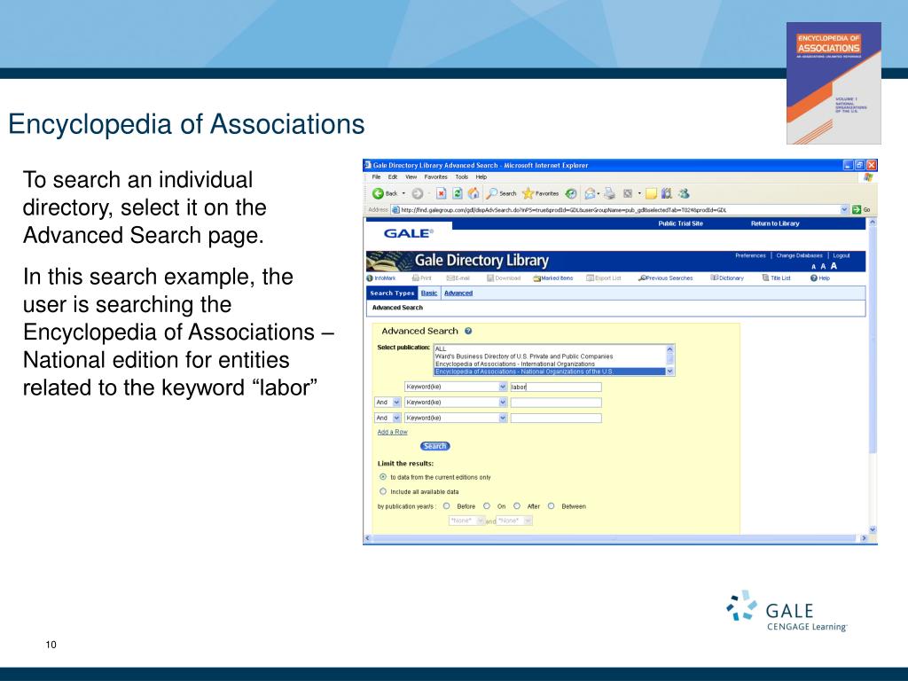Expand the address bar URL history dropdown

(844, 209)
